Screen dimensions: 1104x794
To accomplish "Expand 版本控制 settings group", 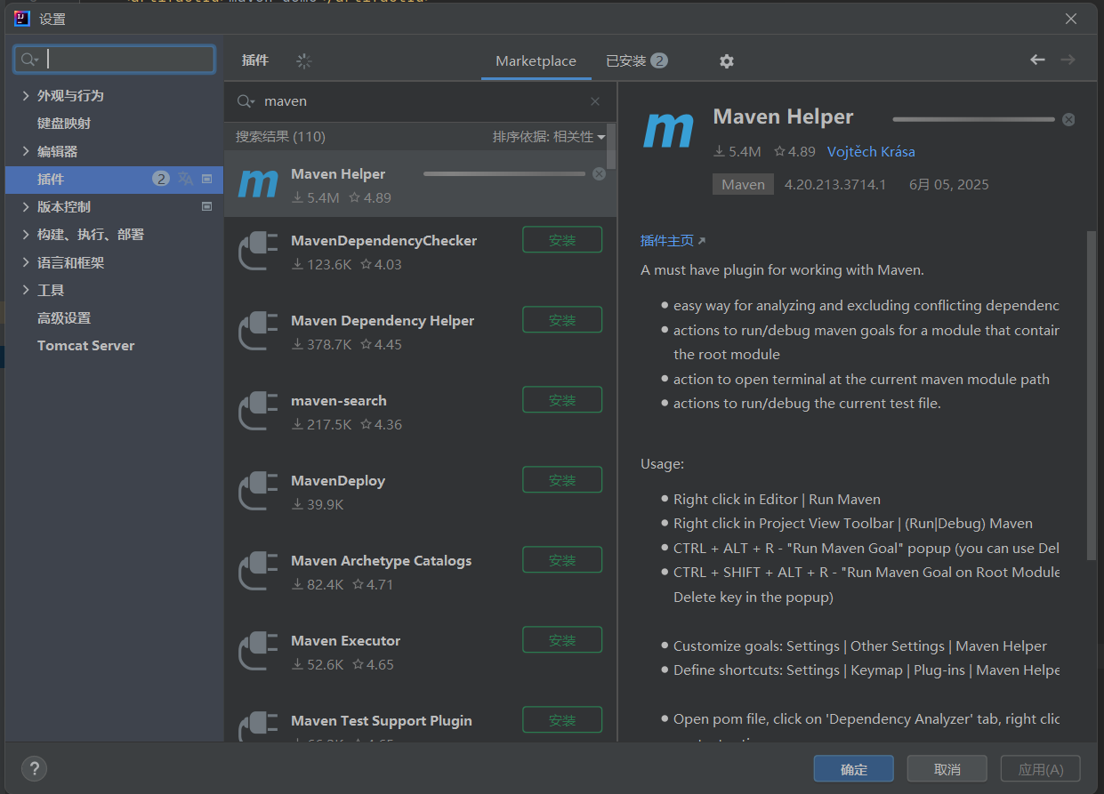I will point(26,206).
